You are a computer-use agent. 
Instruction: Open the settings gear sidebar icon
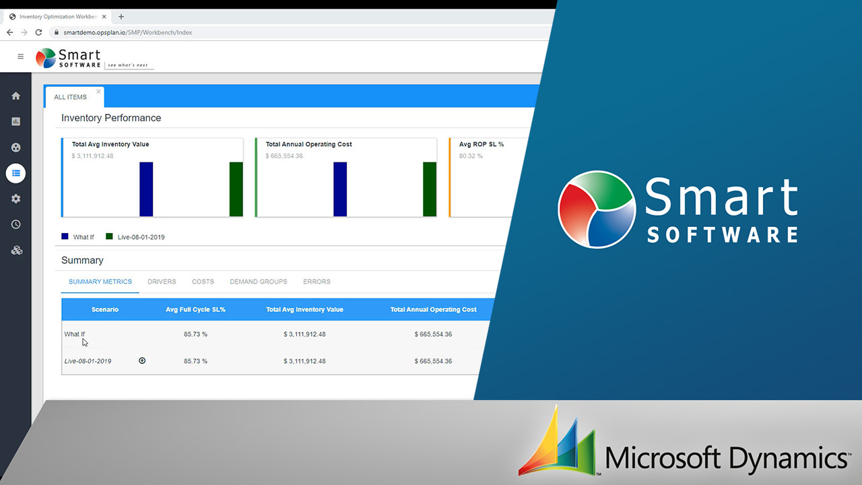pyautogui.click(x=16, y=199)
